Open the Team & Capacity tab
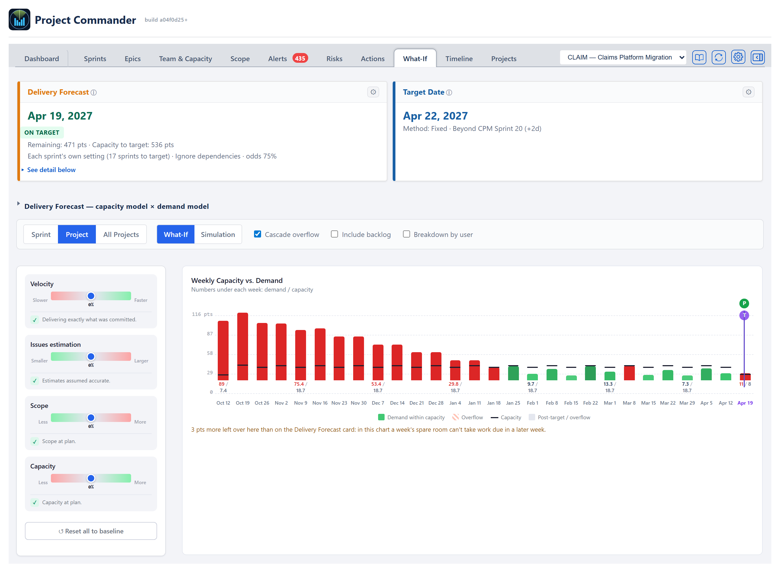This screenshot has height=581, width=780. [185, 59]
